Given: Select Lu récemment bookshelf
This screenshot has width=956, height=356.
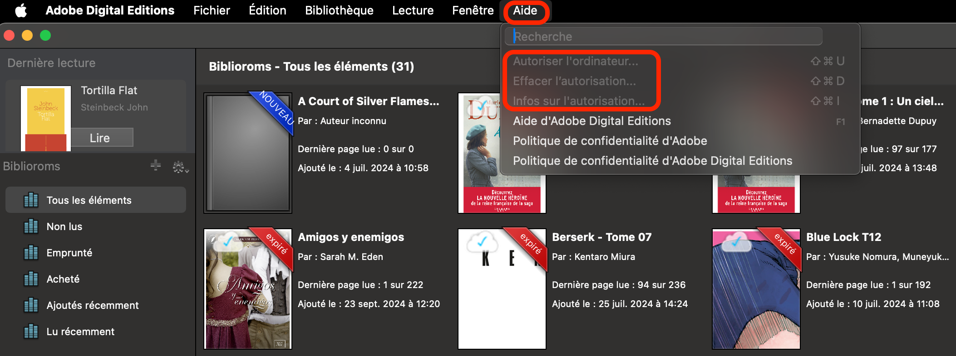Looking at the screenshot, I should (x=96, y=332).
